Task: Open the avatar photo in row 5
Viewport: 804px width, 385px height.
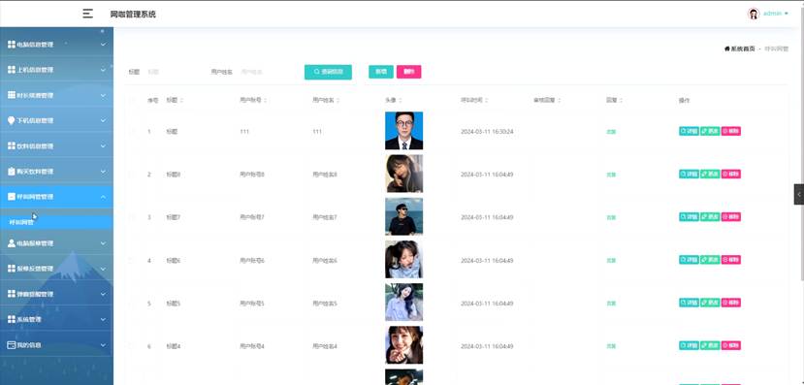Action: tap(404, 303)
